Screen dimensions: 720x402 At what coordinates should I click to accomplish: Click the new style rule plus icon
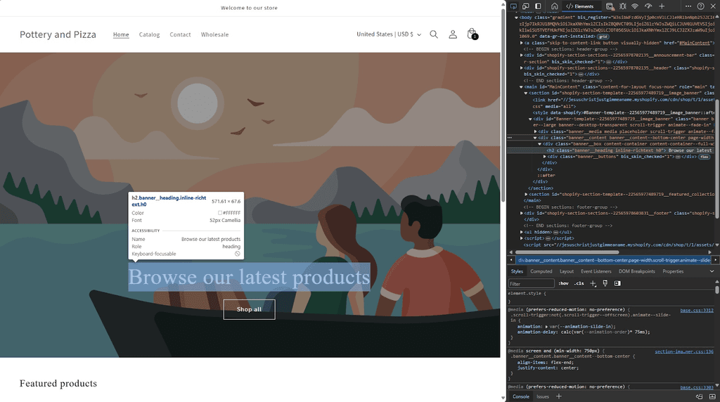[x=593, y=284]
